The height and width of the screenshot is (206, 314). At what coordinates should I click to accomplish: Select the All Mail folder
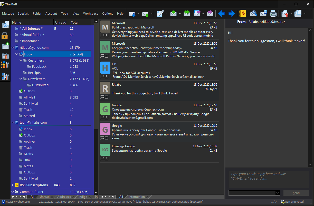click(x=29, y=97)
